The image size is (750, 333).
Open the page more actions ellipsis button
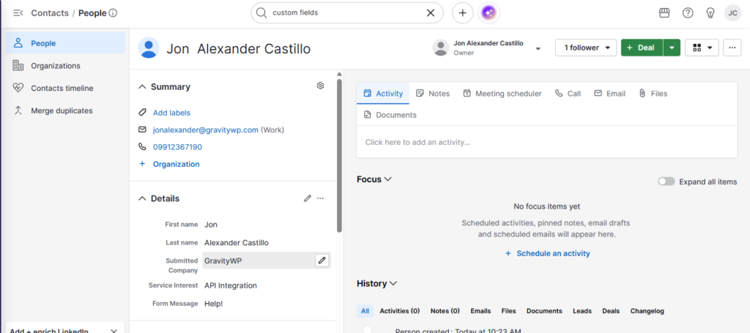[732, 48]
